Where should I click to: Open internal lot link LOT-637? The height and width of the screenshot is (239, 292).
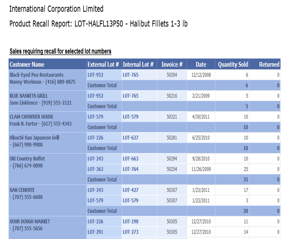click(131, 138)
